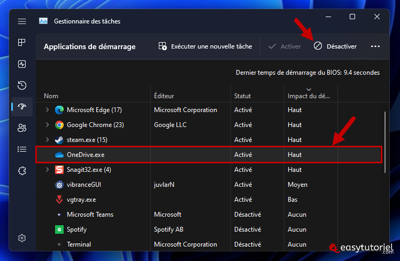Select Startup apps page in sidebar
Viewport: 400px width, 261px height.
22,106
